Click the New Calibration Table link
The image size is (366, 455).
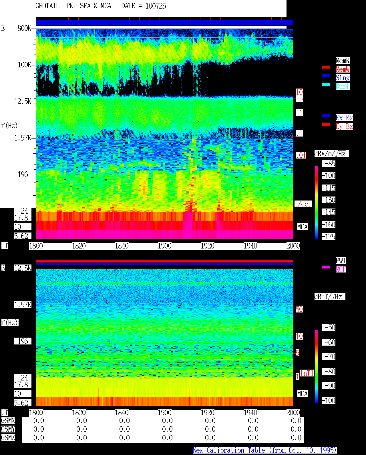(x=265, y=450)
